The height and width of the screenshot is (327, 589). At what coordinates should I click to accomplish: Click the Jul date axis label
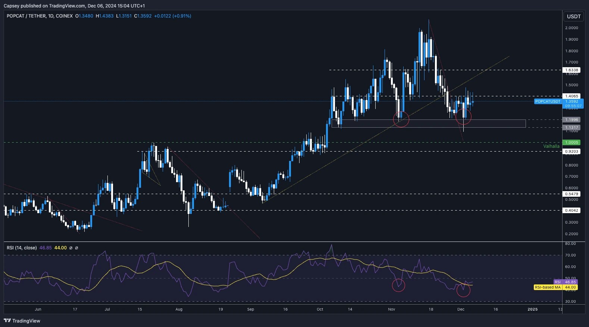click(x=107, y=309)
